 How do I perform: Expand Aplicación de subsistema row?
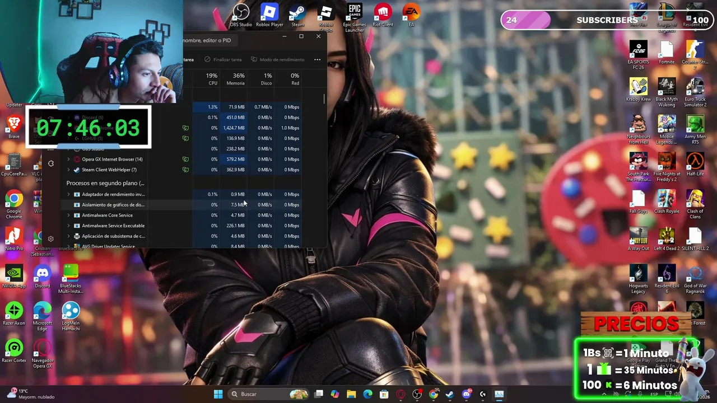point(68,236)
